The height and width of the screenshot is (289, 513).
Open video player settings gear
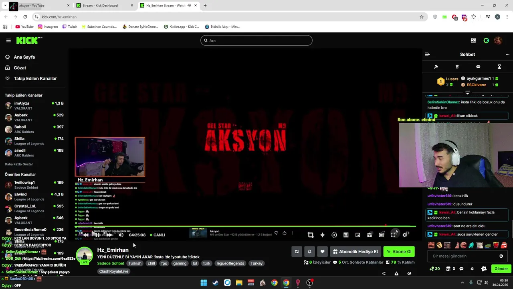point(405,235)
